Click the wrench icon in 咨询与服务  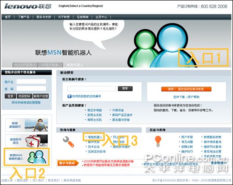(68, 142)
